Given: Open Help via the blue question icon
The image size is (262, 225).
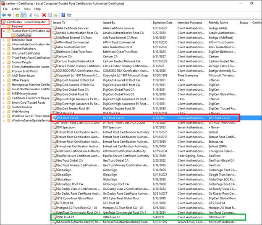Looking at the screenshot, I should click(63, 15).
